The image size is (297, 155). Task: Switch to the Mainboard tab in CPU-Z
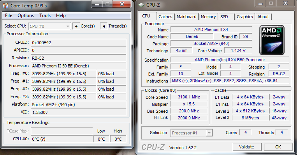click(186, 17)
